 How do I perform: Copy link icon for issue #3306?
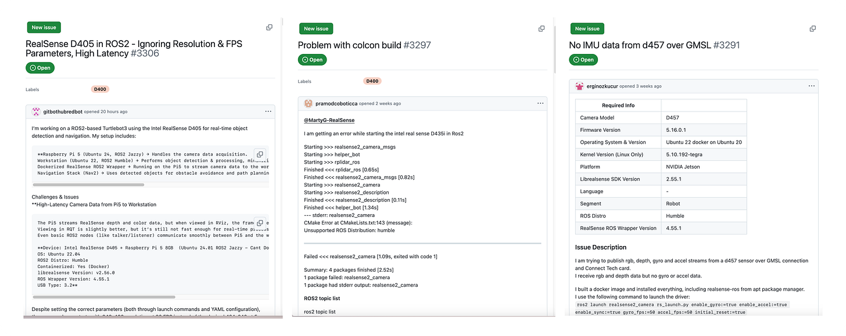[x=269, y=27]
